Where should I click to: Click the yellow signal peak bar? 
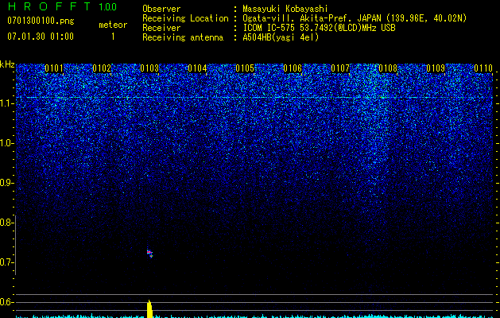[x=149, y=308]
